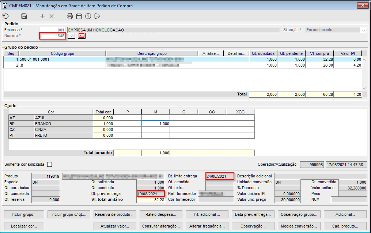Click the BRANCO size M cell
371x233 pixels.
click(156, 124)
